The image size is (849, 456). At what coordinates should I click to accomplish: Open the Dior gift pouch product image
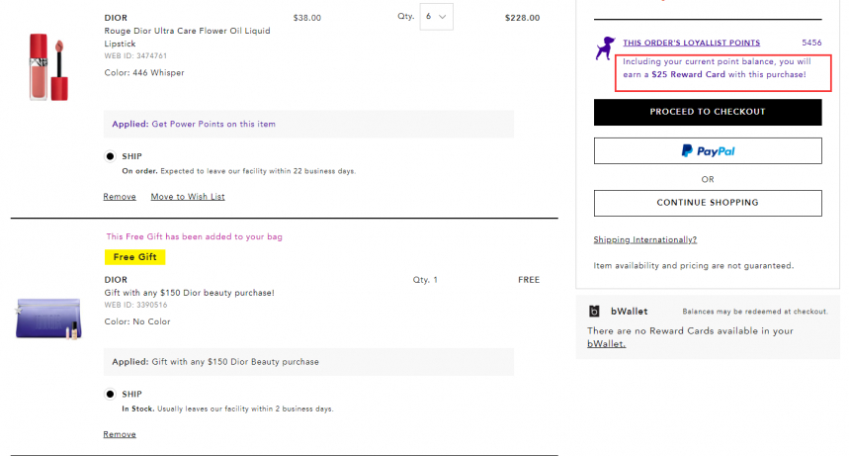point(48,319)
